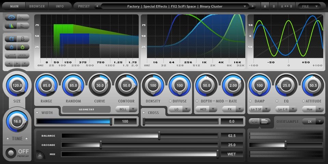328x164 pixels.
Task: Click the Size knob
Action: click(x=17, y=85)
